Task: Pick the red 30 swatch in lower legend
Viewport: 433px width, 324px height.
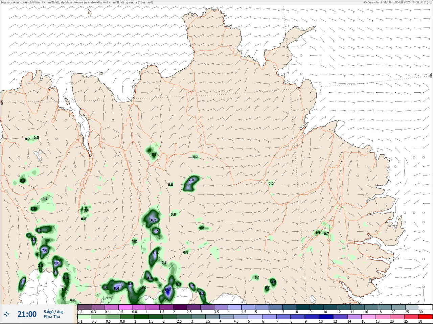Action: pyautogui.click(x=426, y=317)
